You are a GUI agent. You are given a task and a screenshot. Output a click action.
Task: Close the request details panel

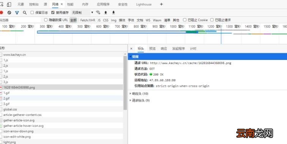pyautogui.click(x=131, y=49)
